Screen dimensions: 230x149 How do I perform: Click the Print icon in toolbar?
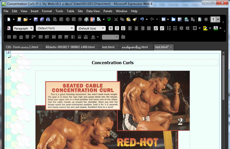pyautogui.click(x=86, y=19)
